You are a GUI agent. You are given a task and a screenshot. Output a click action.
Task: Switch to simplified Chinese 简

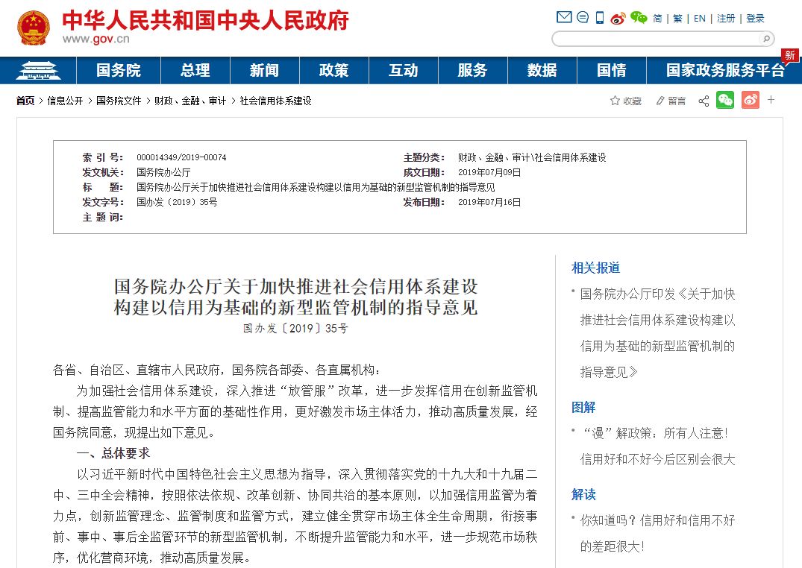[657, 19]
